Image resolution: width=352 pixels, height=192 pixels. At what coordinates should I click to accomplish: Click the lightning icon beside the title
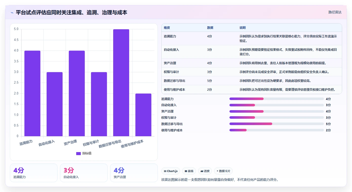[12, 12]
